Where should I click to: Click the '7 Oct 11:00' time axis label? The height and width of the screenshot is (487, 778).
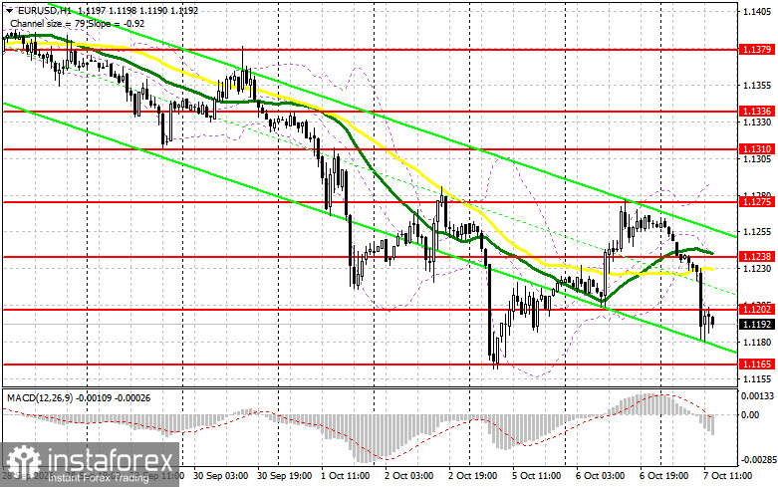tap(728, 476)
